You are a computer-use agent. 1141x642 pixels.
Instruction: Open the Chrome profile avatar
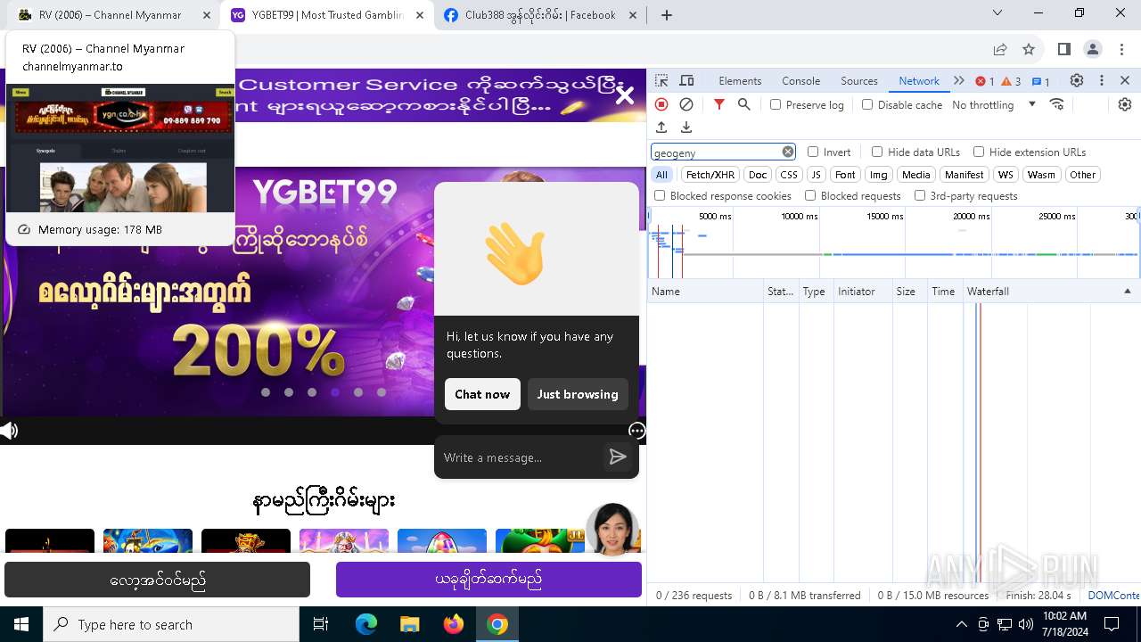tap(1093, 49)
